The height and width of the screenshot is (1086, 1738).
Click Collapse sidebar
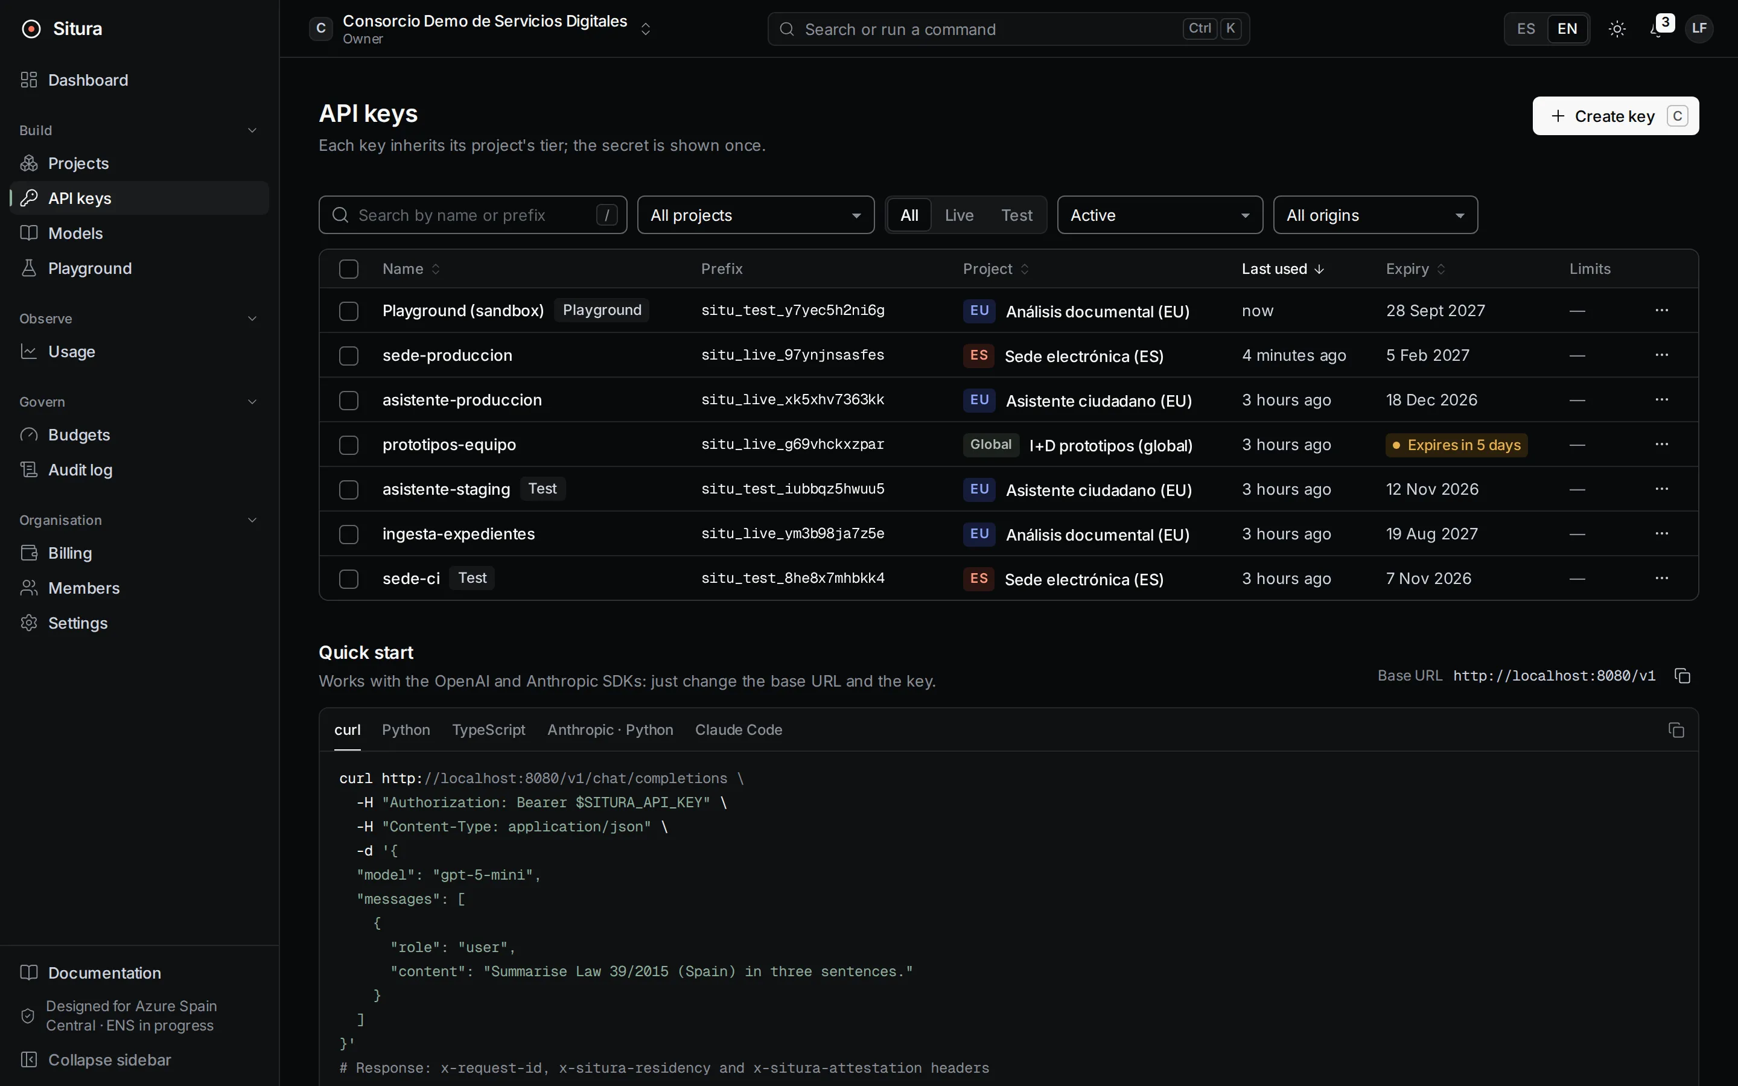click(139, 1059)
